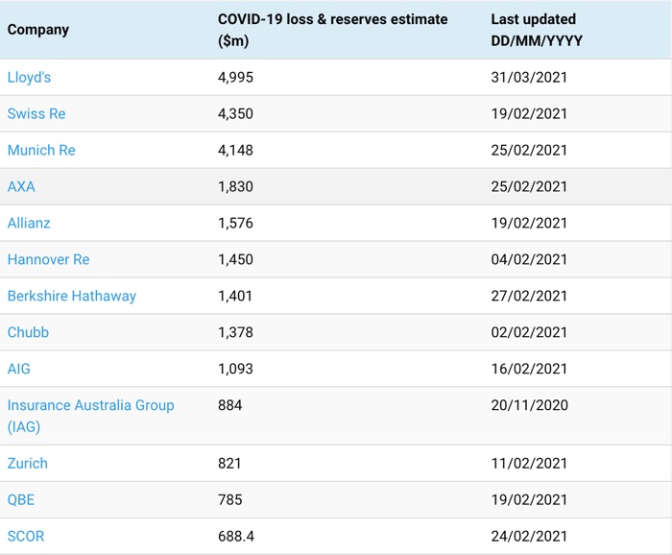Visit the Hannover Re link

point(48,259)
